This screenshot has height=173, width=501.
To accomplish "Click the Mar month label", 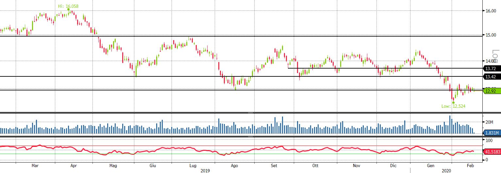I will [35, 166].
